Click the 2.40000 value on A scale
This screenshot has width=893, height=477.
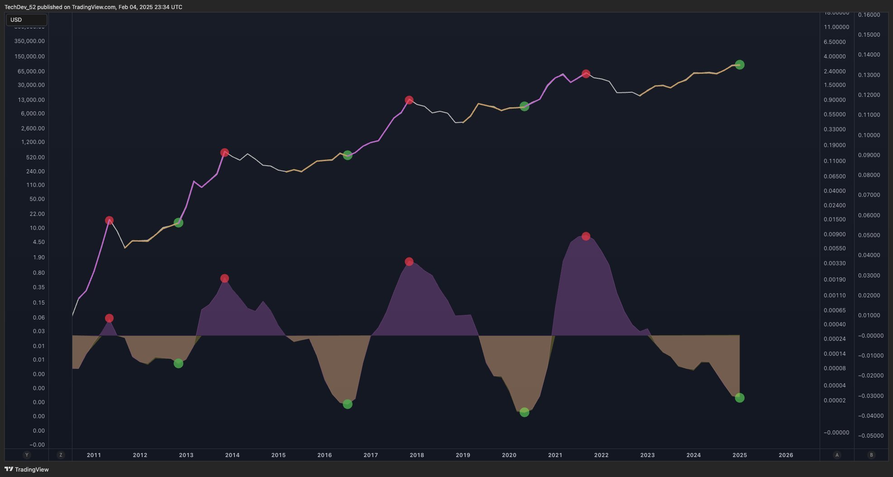[x=835, y=72]
